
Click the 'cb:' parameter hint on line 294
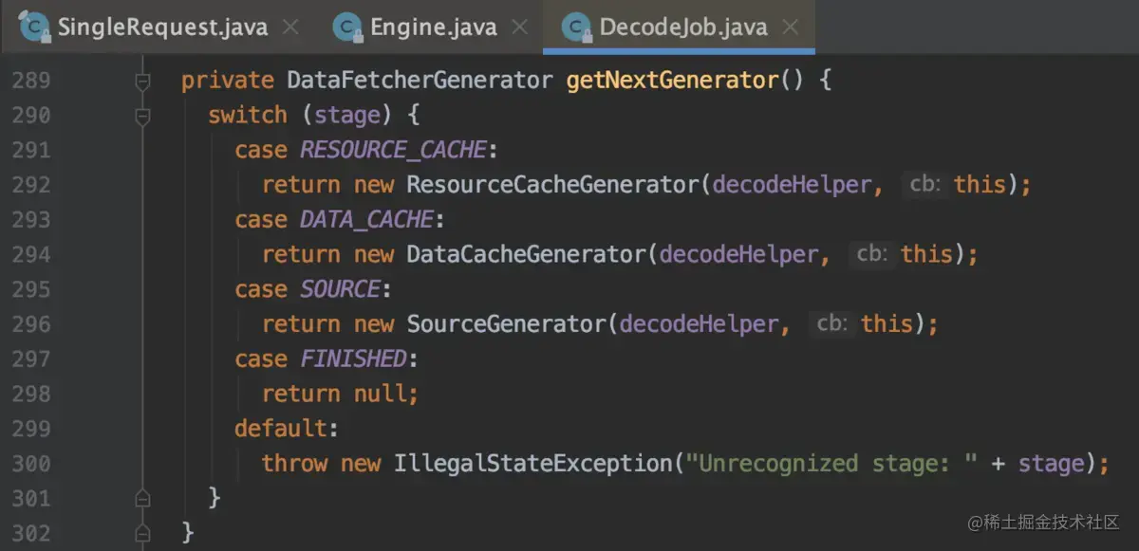[870, 254]
